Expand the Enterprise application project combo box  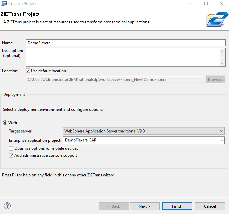pos(222,140)
